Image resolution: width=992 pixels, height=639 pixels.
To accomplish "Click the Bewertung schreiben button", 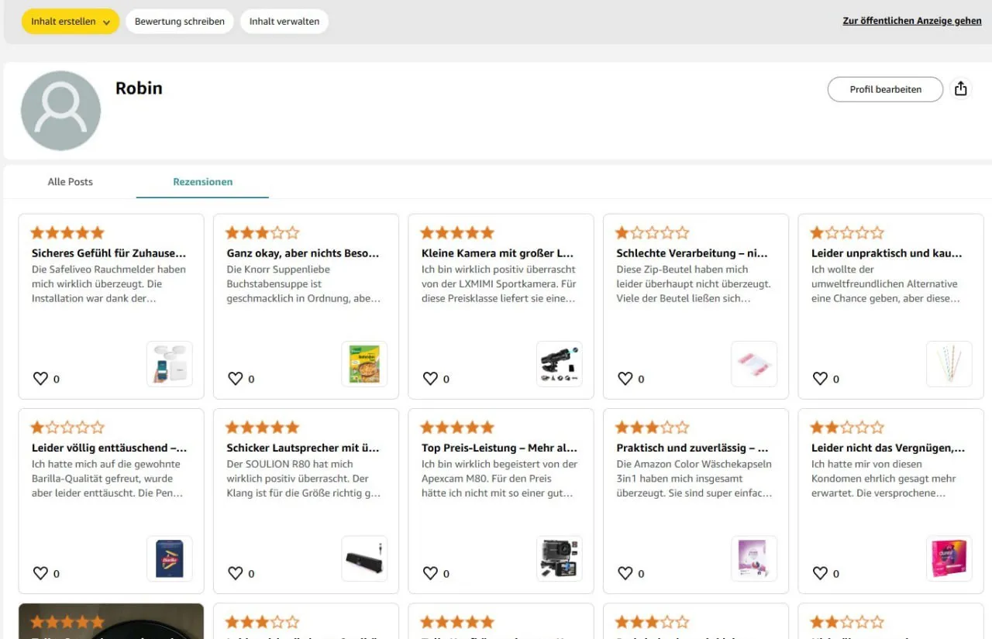I will 180,22.
